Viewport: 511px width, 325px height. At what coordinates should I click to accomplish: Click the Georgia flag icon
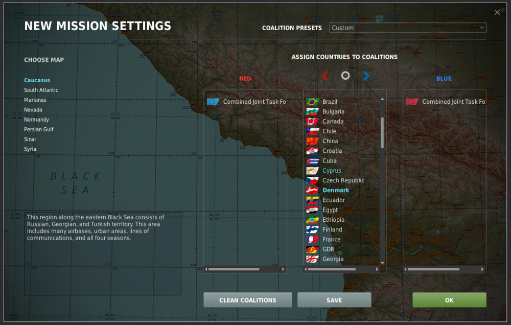[x=312, y=259]
